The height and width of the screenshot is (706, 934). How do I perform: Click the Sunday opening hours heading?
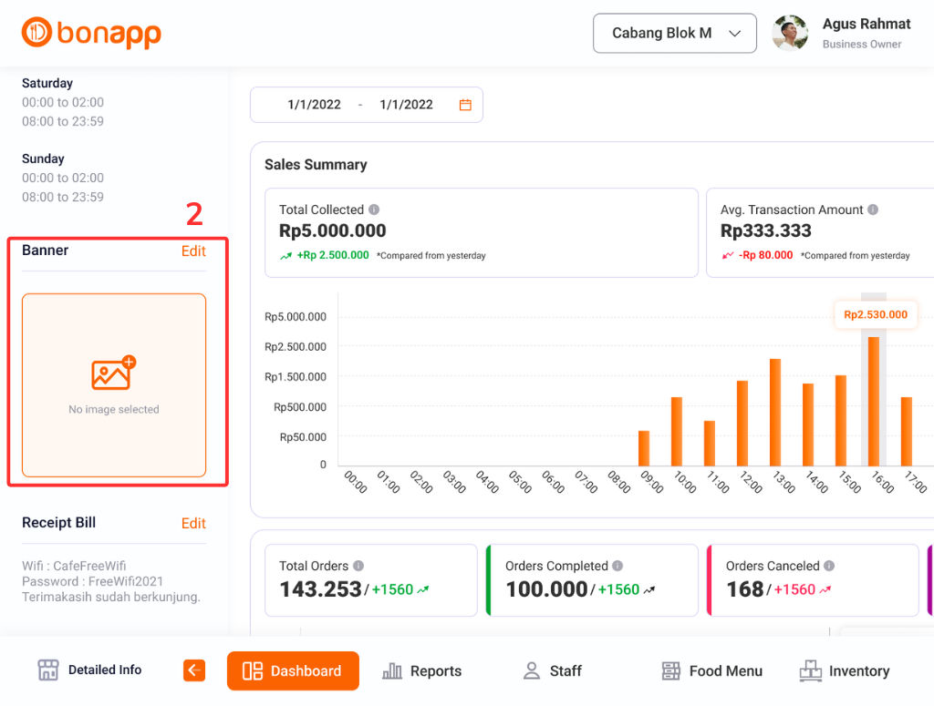(43, 159)
